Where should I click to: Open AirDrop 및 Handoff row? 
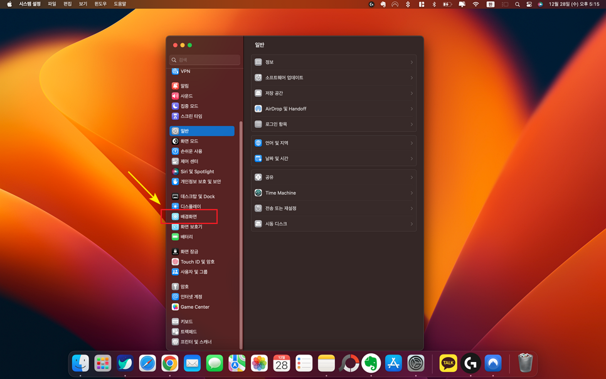tap(334, 109)
